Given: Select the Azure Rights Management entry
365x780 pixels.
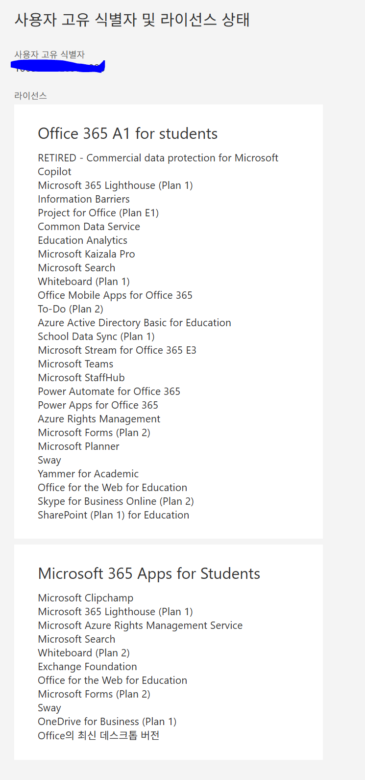Looking at the screenshot, I should 99,419.
